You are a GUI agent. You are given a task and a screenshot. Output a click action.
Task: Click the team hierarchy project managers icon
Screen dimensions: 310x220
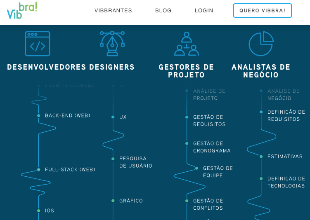pos(187,44)
